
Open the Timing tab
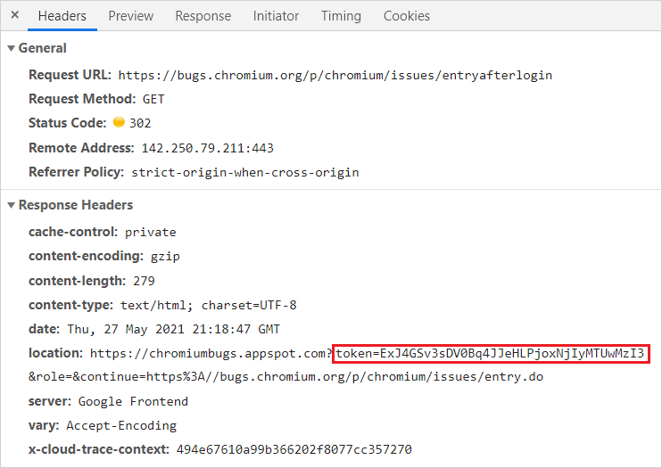point(341,16)
